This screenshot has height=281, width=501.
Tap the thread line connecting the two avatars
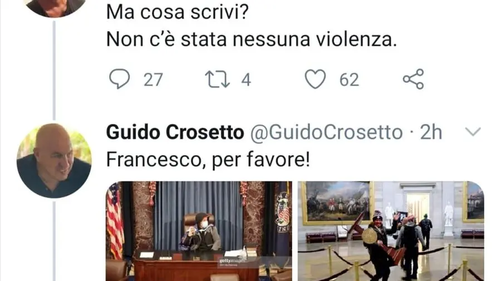54,70
